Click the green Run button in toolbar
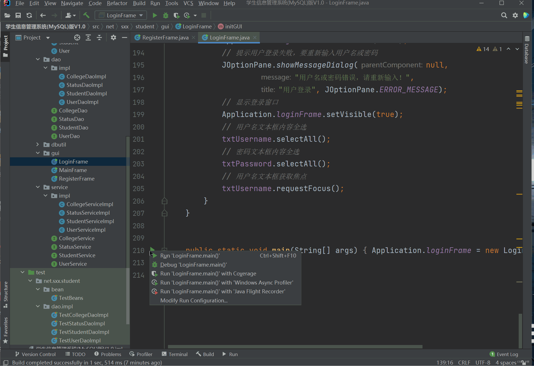Screen dimensions: 534x366 pyautogui.click(x=155, y=15)
